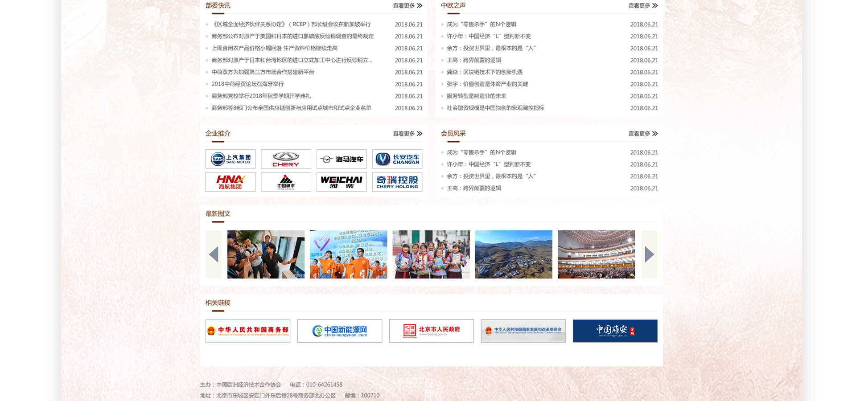This screenshot has width=856, height=401.
Task: Show next images with right carousel arrow
Action: click(649, 254)
